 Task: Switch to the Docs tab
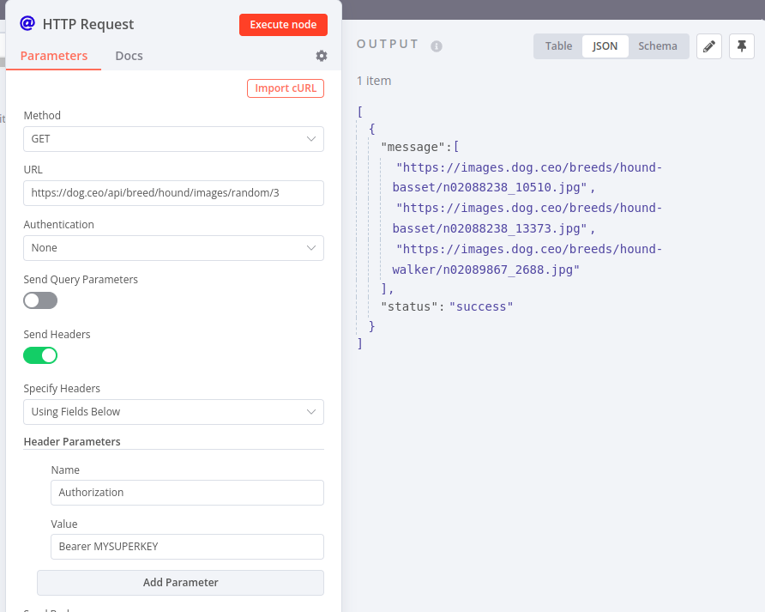129,55
